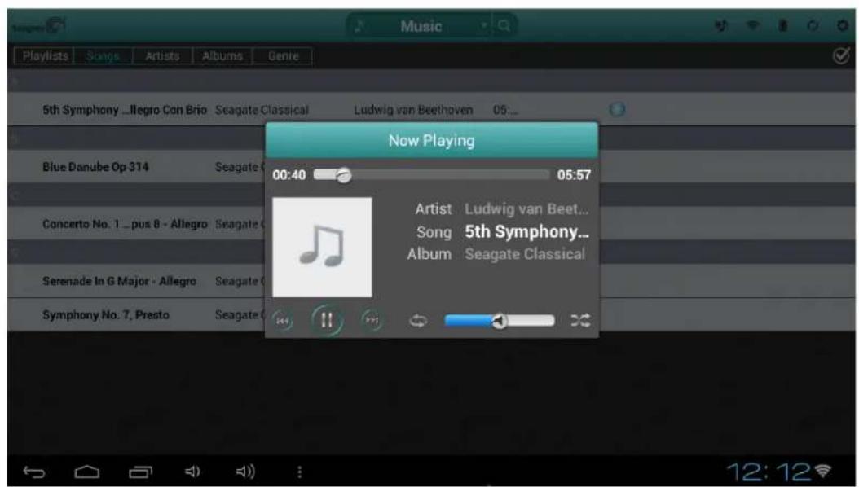Click the blue indicator on 5th Symphony row
Image resolution: width=859 pixels, height=487 pixels.
pyautogui.click(x=617, y=109)
